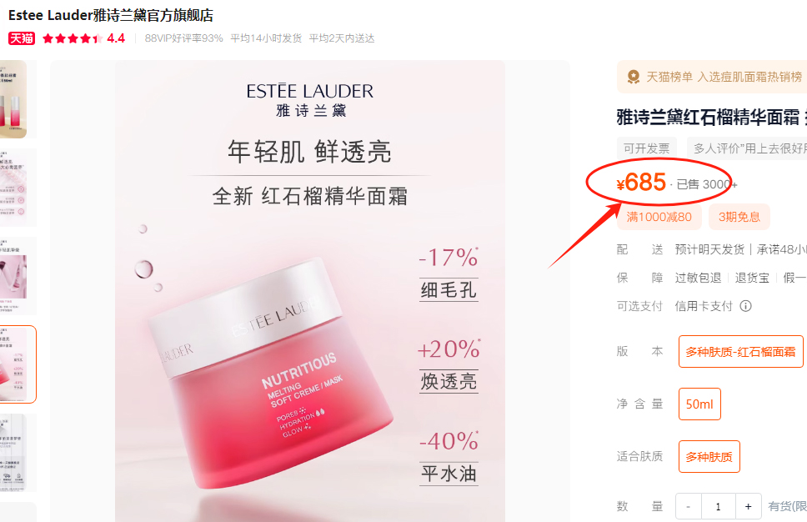Decrease quantity with the minus button
807x522 pixels.
[688, 506]
